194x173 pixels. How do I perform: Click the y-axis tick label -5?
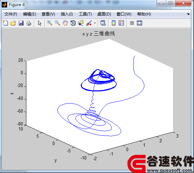69,151
